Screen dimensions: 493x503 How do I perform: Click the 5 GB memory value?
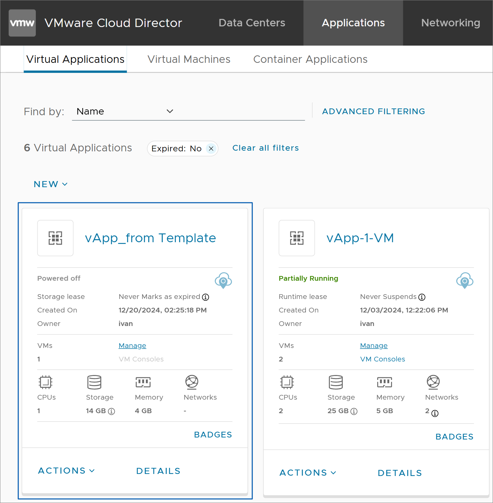385,411
